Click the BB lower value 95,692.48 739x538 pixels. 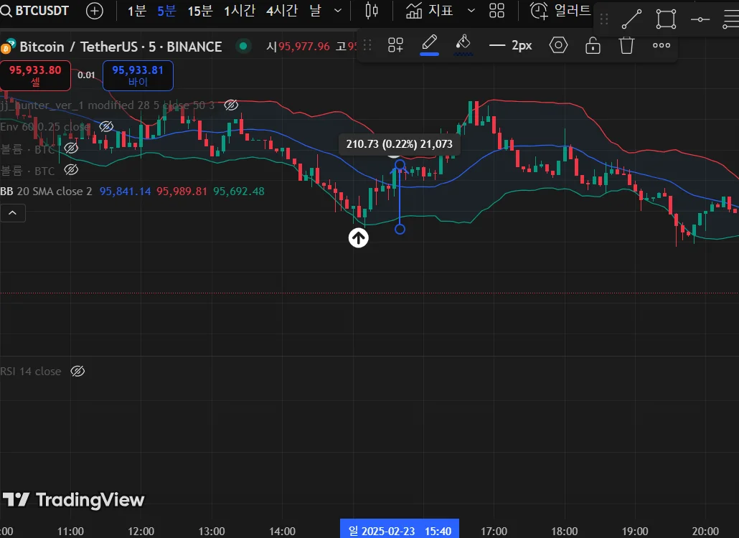[x=238, y=192]
